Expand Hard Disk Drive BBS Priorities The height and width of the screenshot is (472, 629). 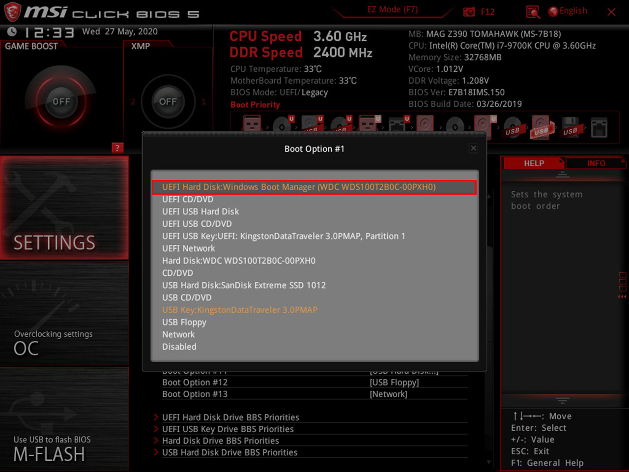(221, 441)
